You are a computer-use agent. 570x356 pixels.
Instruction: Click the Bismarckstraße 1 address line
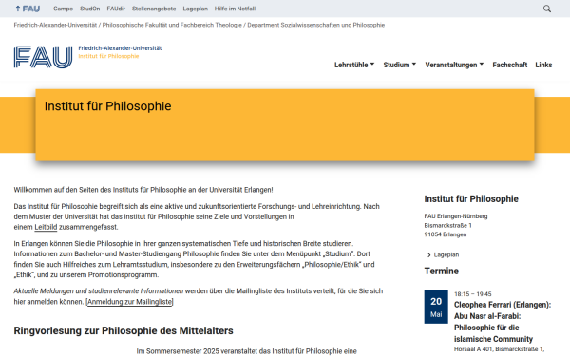point(447,226)
